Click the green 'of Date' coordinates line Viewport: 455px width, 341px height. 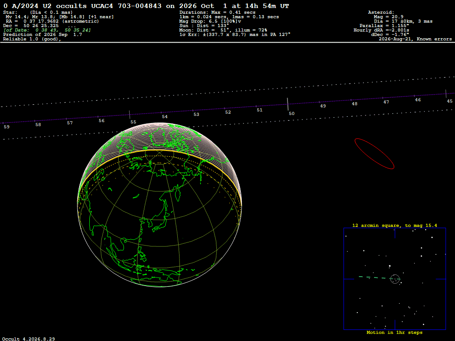coord(47,30)
